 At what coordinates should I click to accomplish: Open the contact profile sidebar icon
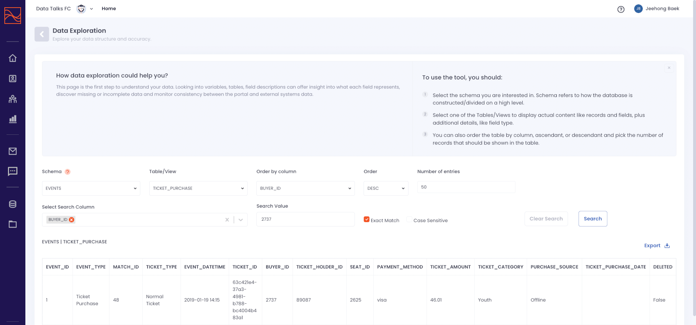coord(13,79)
